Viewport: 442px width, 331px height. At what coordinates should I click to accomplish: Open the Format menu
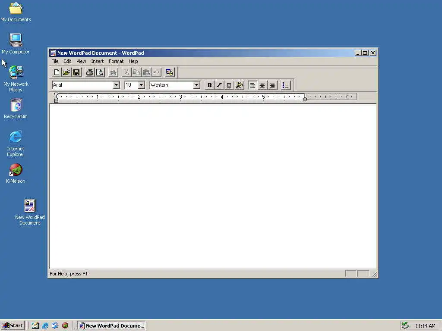[116, 61]
